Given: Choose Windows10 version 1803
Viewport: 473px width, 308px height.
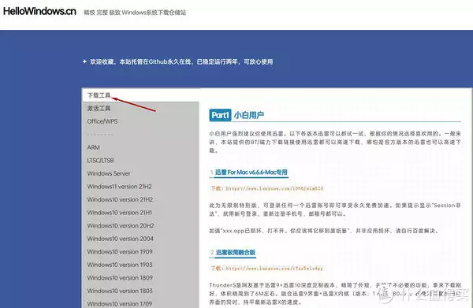Looking at the screenshot, I should pyautogui.click(x=120, y=291).
